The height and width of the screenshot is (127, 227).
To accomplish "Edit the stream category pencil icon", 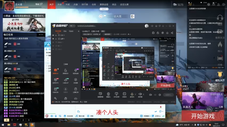I will click(100, 34).
